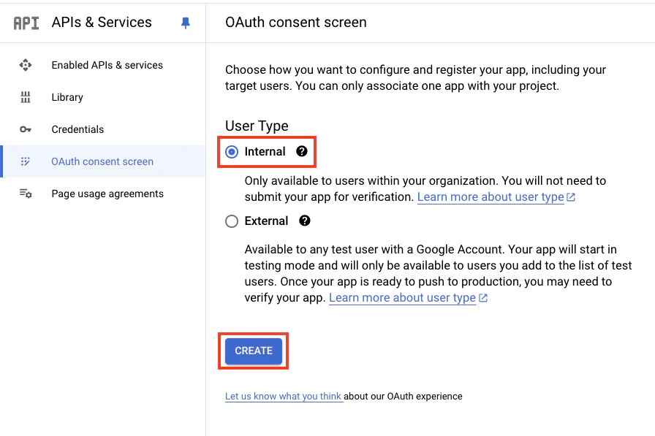Open the External user type learn more link
655x436 pixels.
click(403, 297)
